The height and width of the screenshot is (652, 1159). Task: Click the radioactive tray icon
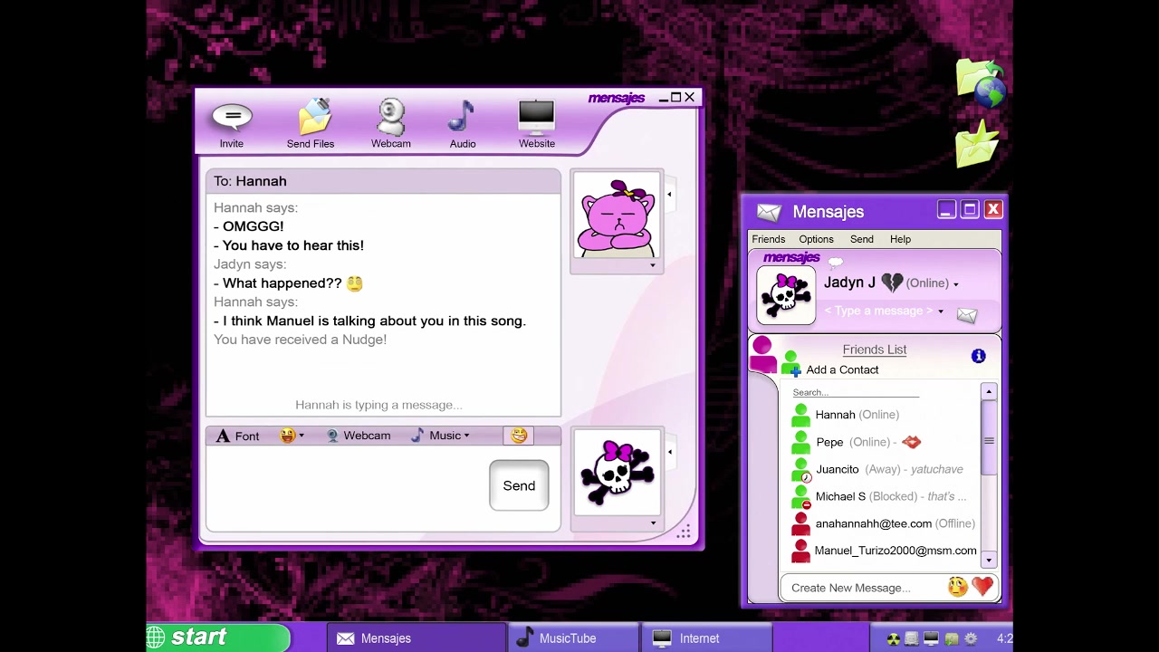coord(894,639)
